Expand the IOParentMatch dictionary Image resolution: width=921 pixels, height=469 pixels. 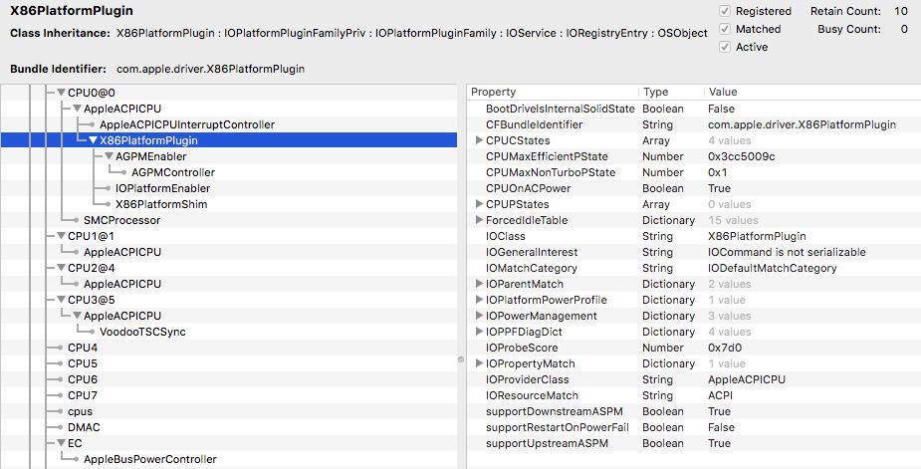[x=479, y=284]
